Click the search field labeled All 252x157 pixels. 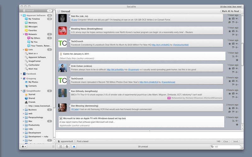point(226,147)
